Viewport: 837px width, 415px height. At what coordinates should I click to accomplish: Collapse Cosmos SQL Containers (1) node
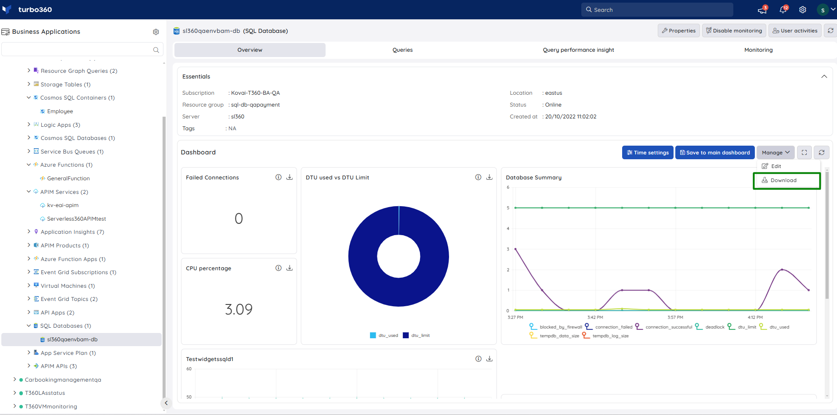point(29,97)
